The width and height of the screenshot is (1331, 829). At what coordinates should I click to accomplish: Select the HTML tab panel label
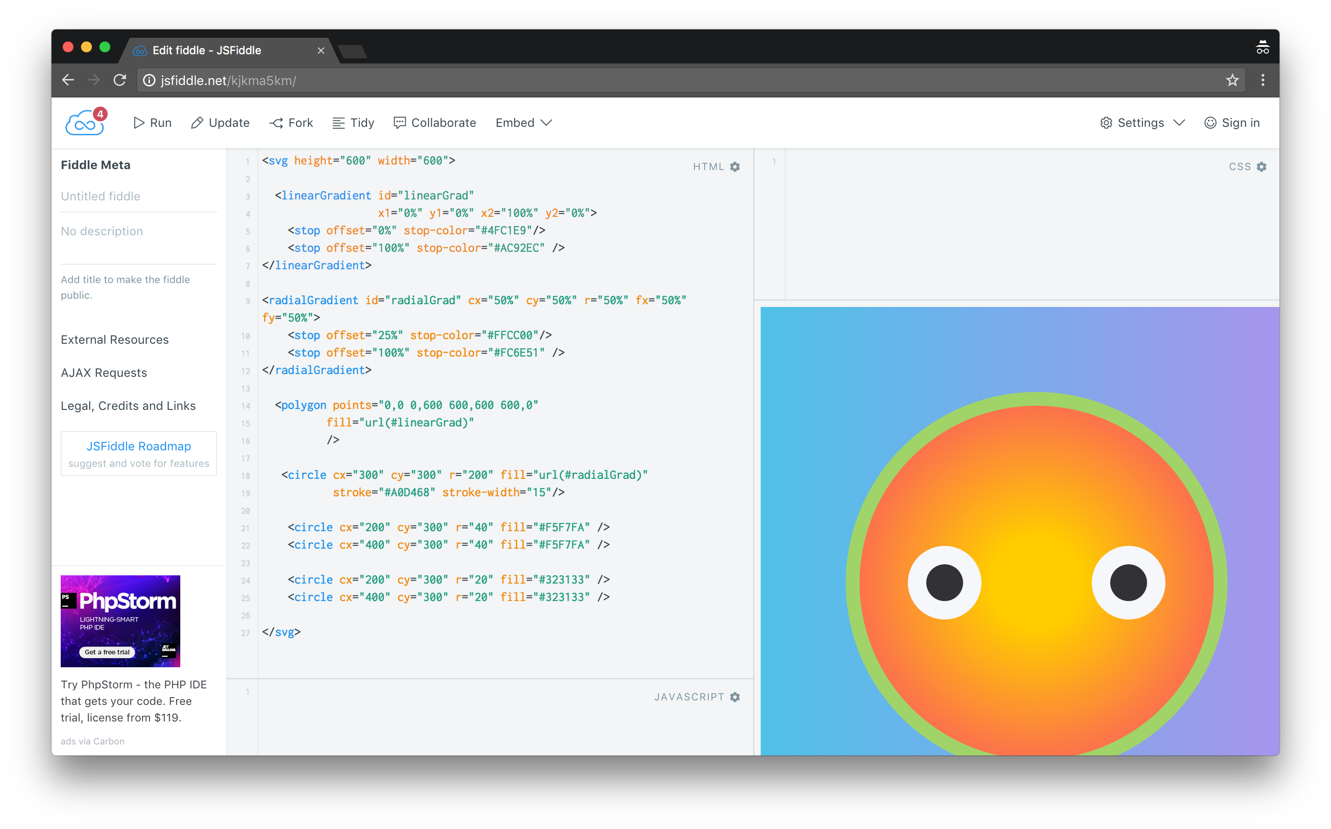(707, 166)
